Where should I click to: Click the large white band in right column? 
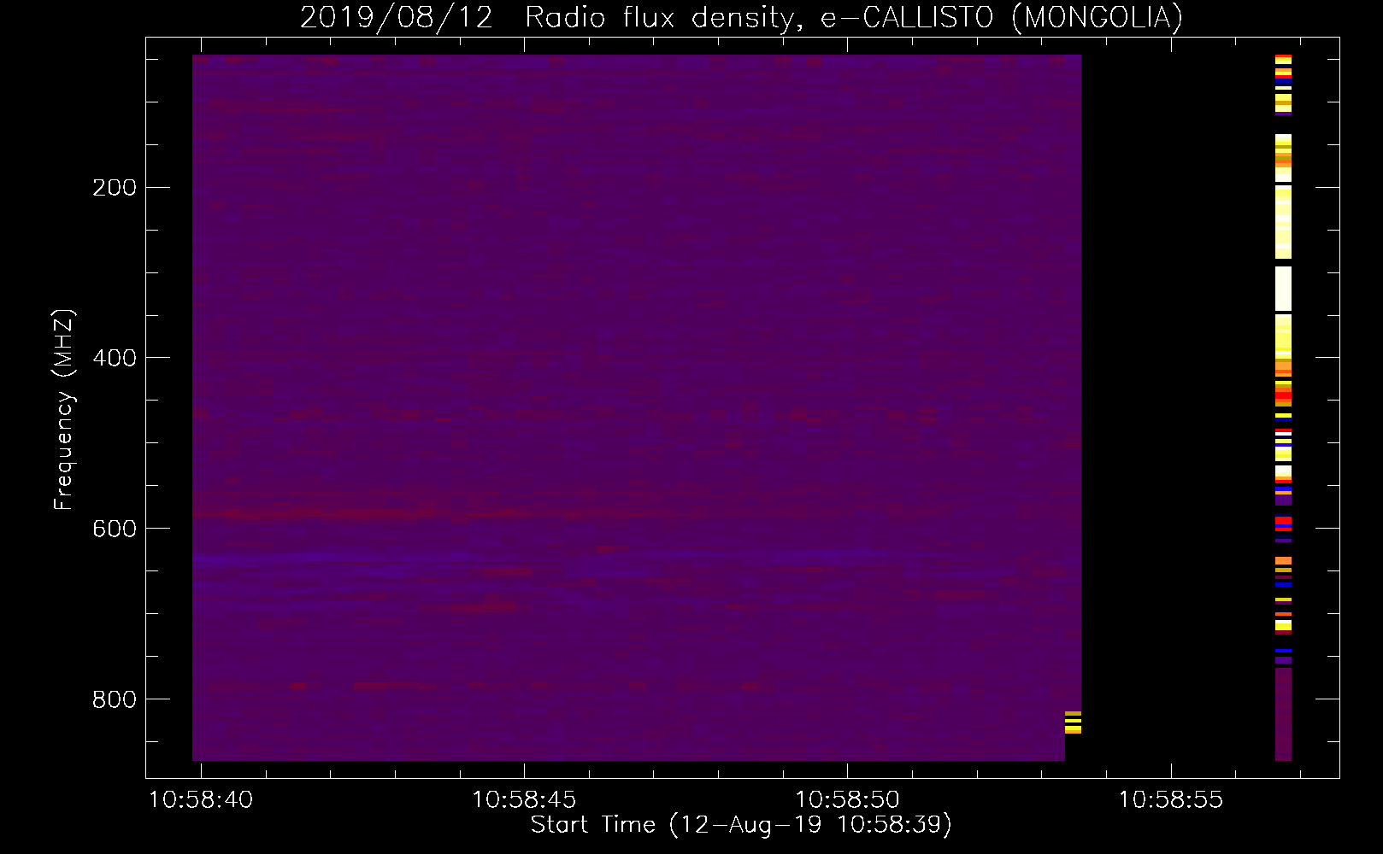pos(1283,289)
